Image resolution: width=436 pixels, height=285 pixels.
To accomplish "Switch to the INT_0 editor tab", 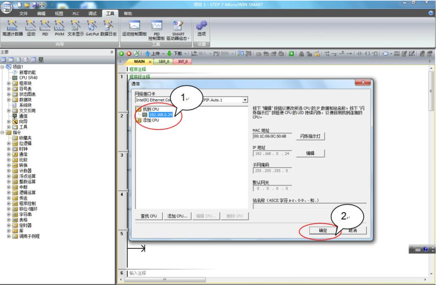I will 183,61.
